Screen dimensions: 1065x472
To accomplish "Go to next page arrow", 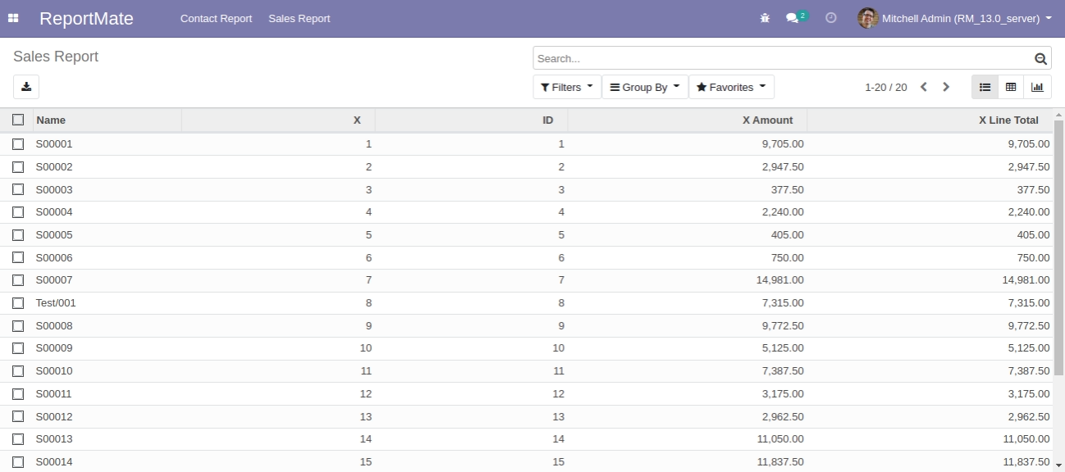I will point(946,87).
